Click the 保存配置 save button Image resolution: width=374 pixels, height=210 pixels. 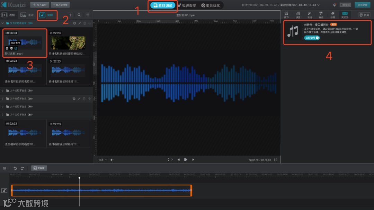[362, 5]
